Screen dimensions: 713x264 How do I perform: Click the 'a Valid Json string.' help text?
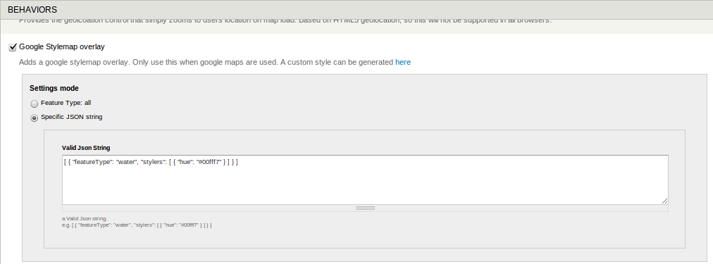[85, 218]
